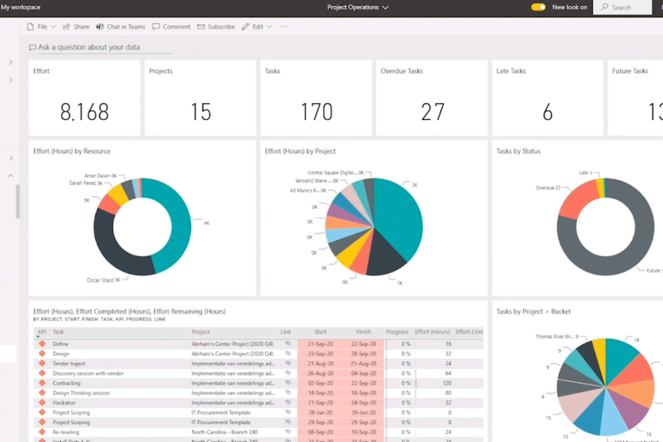Click the Teams logo icon
663x442 pixels.
pyautogui.click(x=100, y=27)
